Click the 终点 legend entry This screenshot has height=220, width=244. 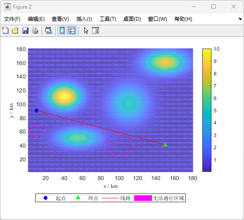93,198
